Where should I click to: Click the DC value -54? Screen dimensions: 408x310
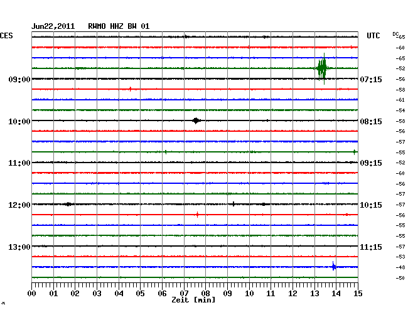click(400, 110)
